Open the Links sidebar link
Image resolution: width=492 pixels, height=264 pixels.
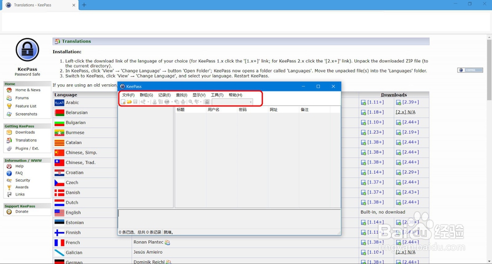[x=20, y=194]
